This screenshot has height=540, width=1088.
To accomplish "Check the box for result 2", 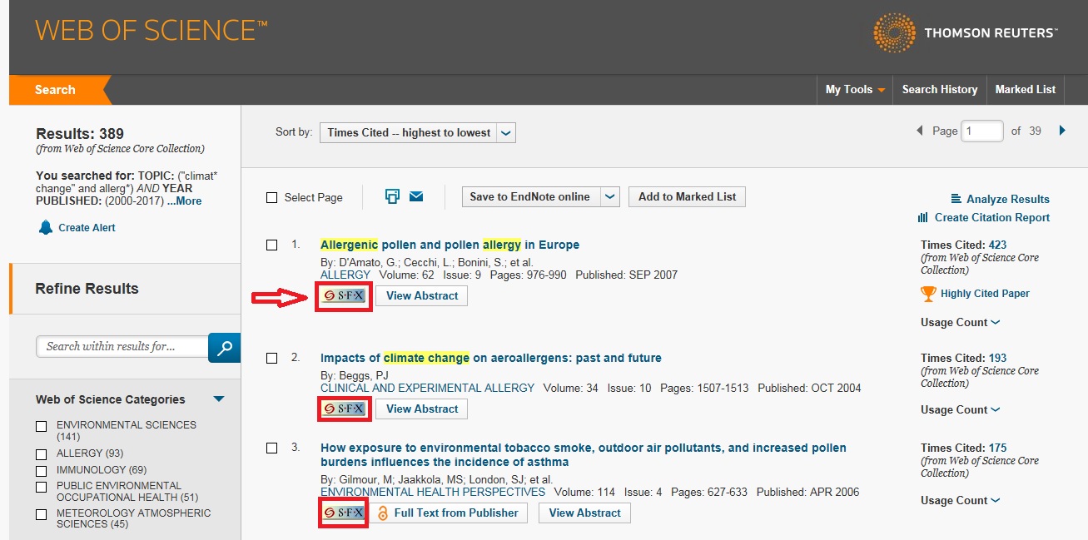I will pos(271,358).
